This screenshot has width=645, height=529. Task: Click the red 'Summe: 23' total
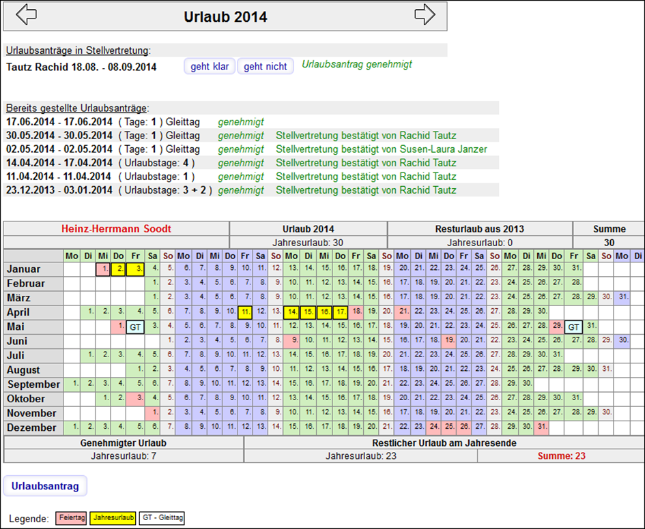pos(561,456)
